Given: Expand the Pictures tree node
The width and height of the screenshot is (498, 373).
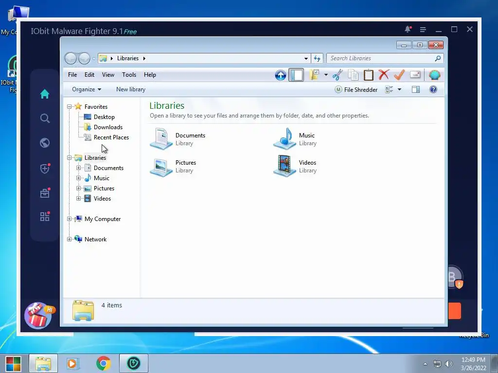Looking at the screenshot, I should pos(78,188).
